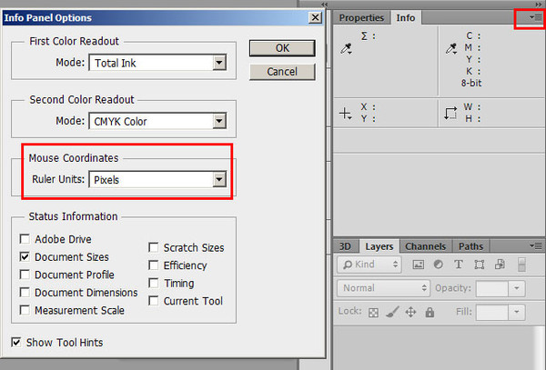Switch to the Properties tab

(361, 17)
